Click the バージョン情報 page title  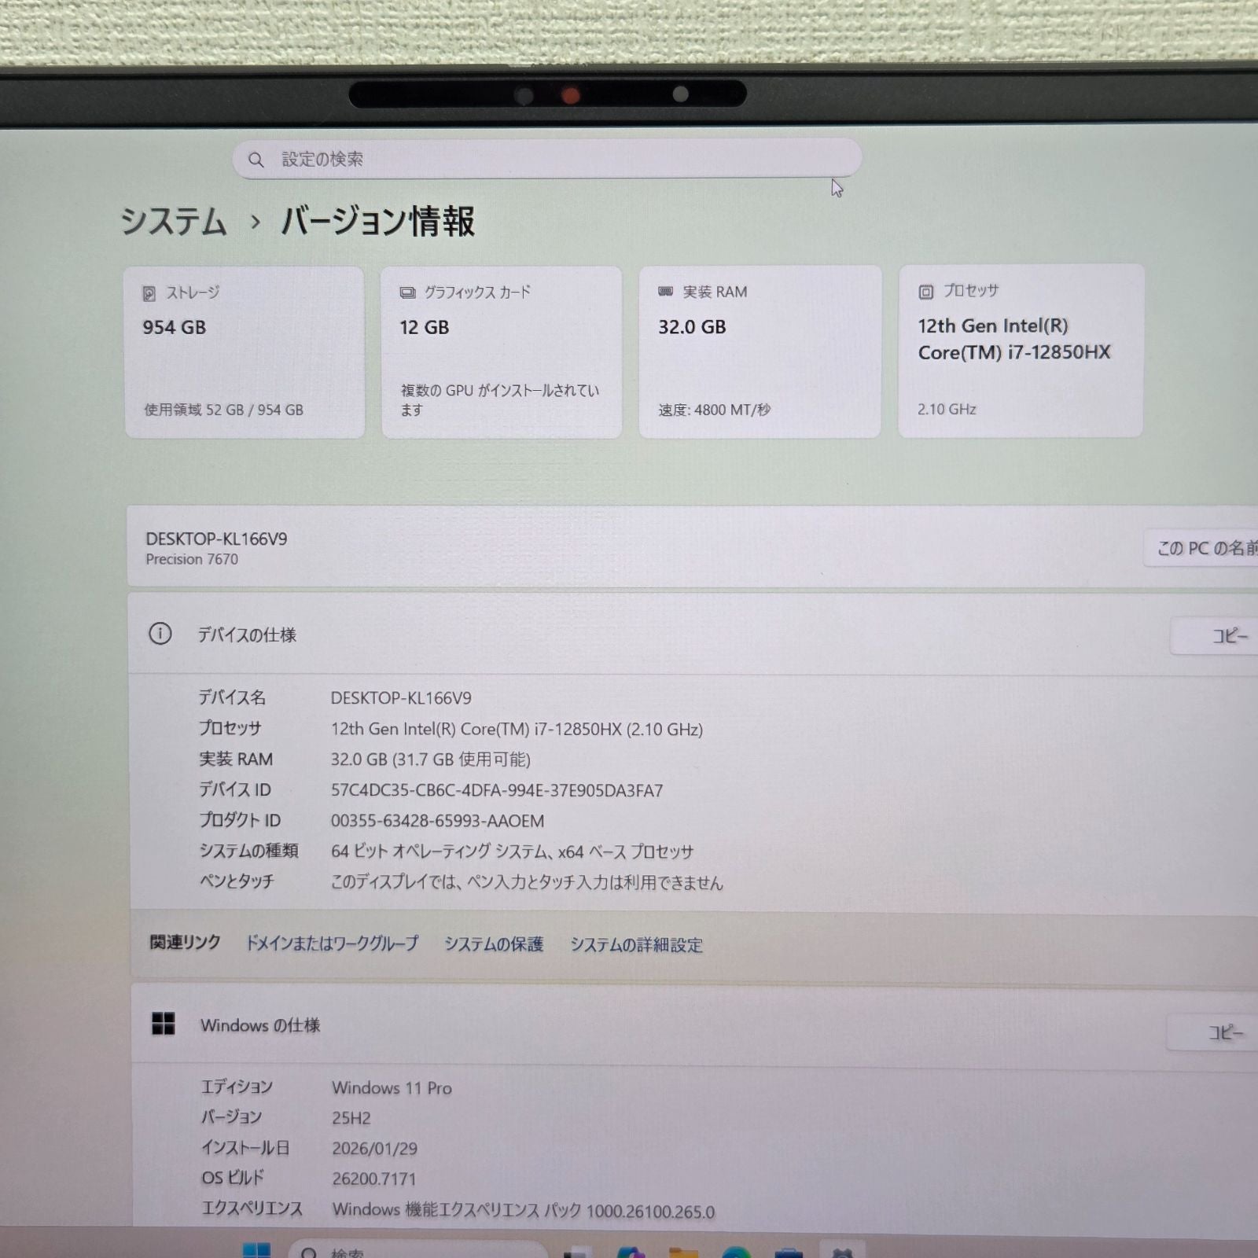click(377, 221)
